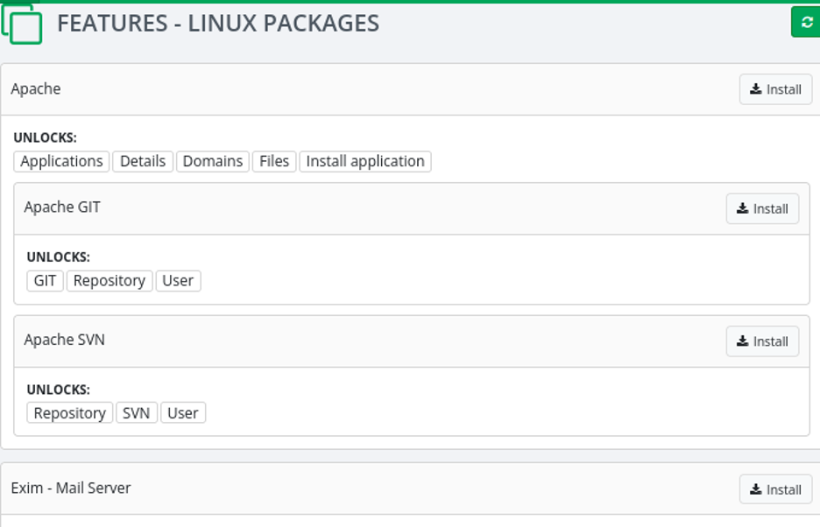This screenshot has width=820, height=527.
Task: Click the Exim - Mail Server heading
Action: 71,488
